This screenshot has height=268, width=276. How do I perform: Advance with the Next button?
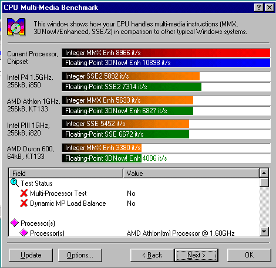click(196, 255)
